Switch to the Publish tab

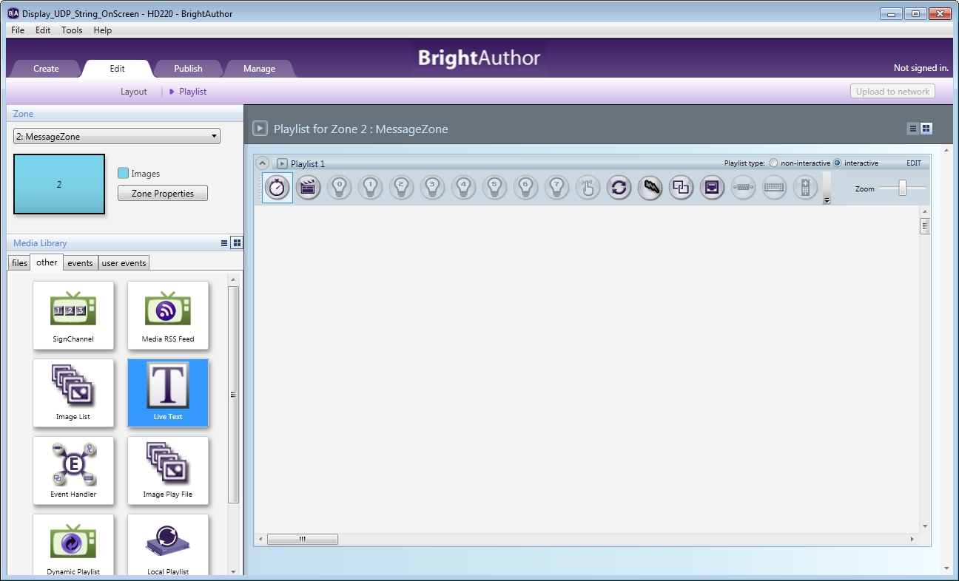(188, 69)
